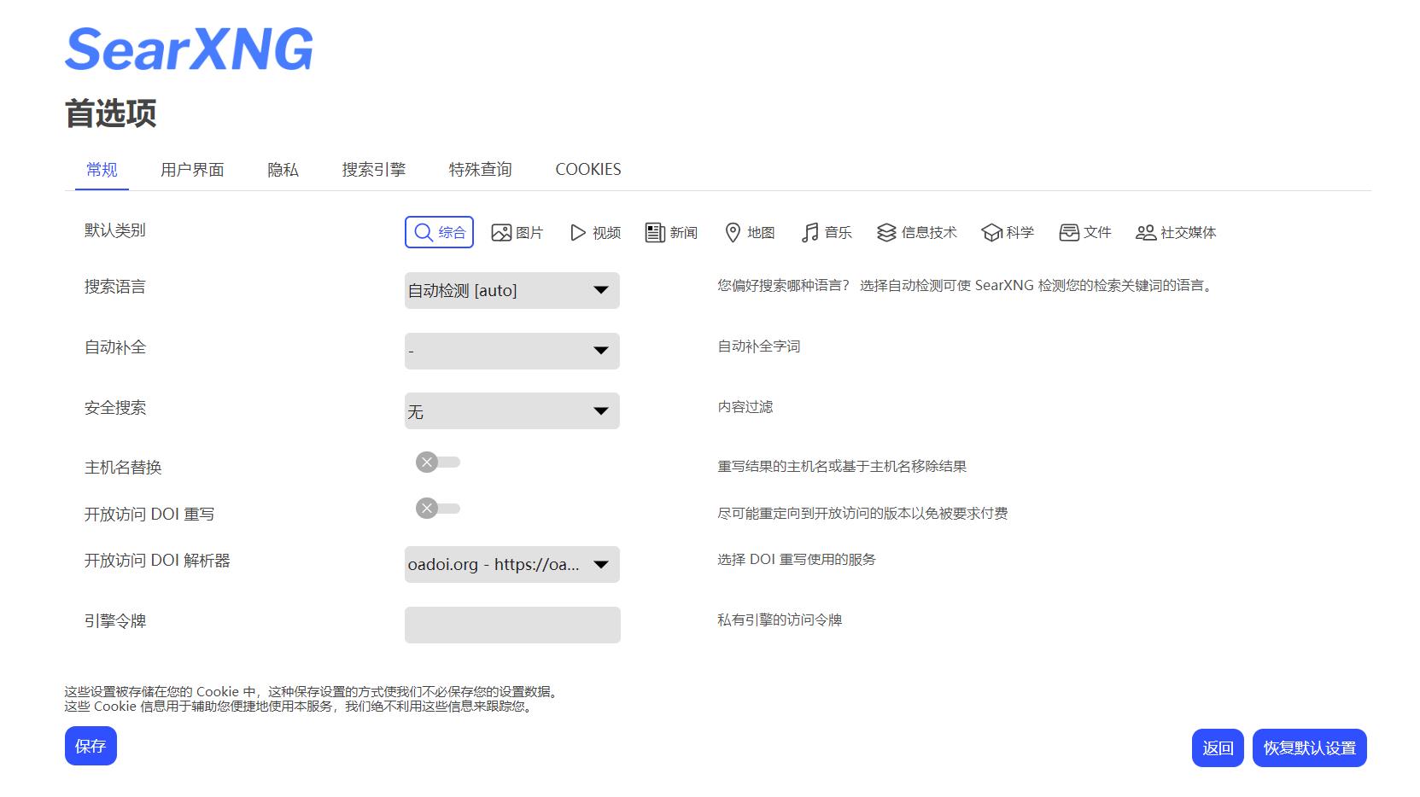
Task: Open the 用户界面 tab
Action: pyautogui.click(x=192, y=169)
